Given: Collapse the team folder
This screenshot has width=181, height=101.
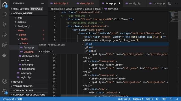Looking at the screenshot, I should 24,43.
